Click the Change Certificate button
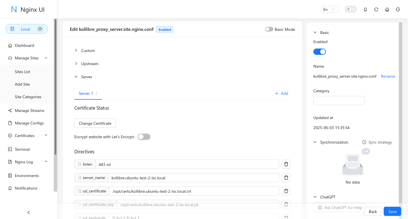408x219 pixels. [x=95, y=123]
